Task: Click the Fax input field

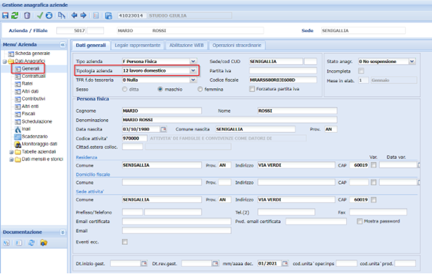Action: [x=378, y=212]
